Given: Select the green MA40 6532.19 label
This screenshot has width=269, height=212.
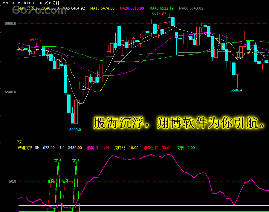Looking at the screenshot, I should (x=161, y=8).
